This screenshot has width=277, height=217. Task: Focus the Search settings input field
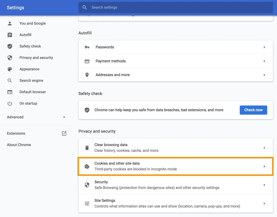click(176, 7)
